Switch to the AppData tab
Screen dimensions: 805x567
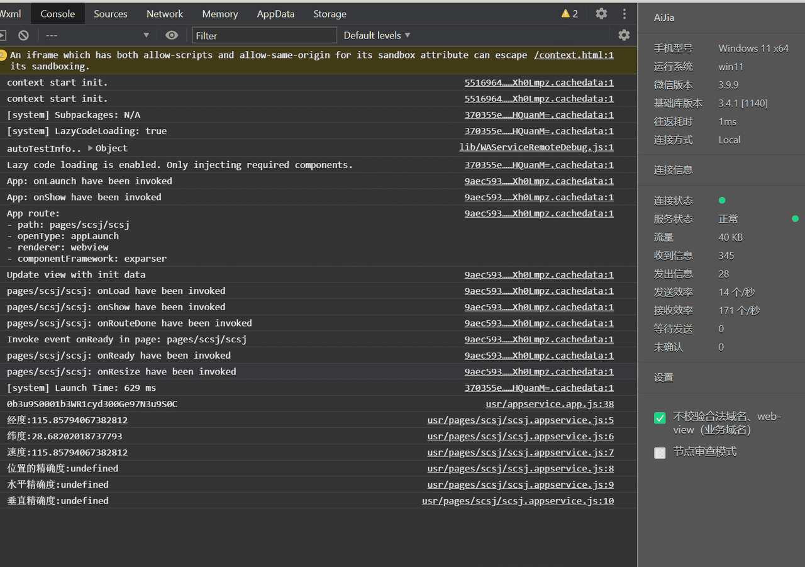[x=275, y=14]
